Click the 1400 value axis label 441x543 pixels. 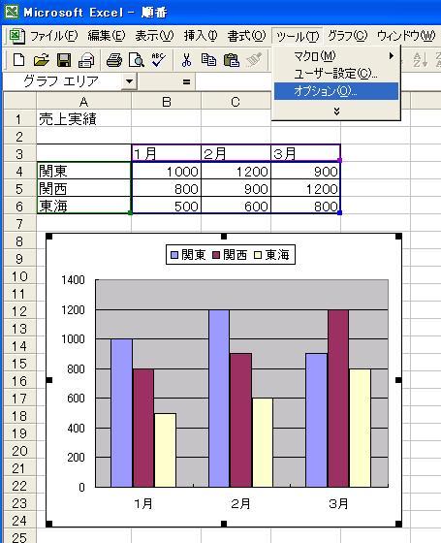coord(73,280)
